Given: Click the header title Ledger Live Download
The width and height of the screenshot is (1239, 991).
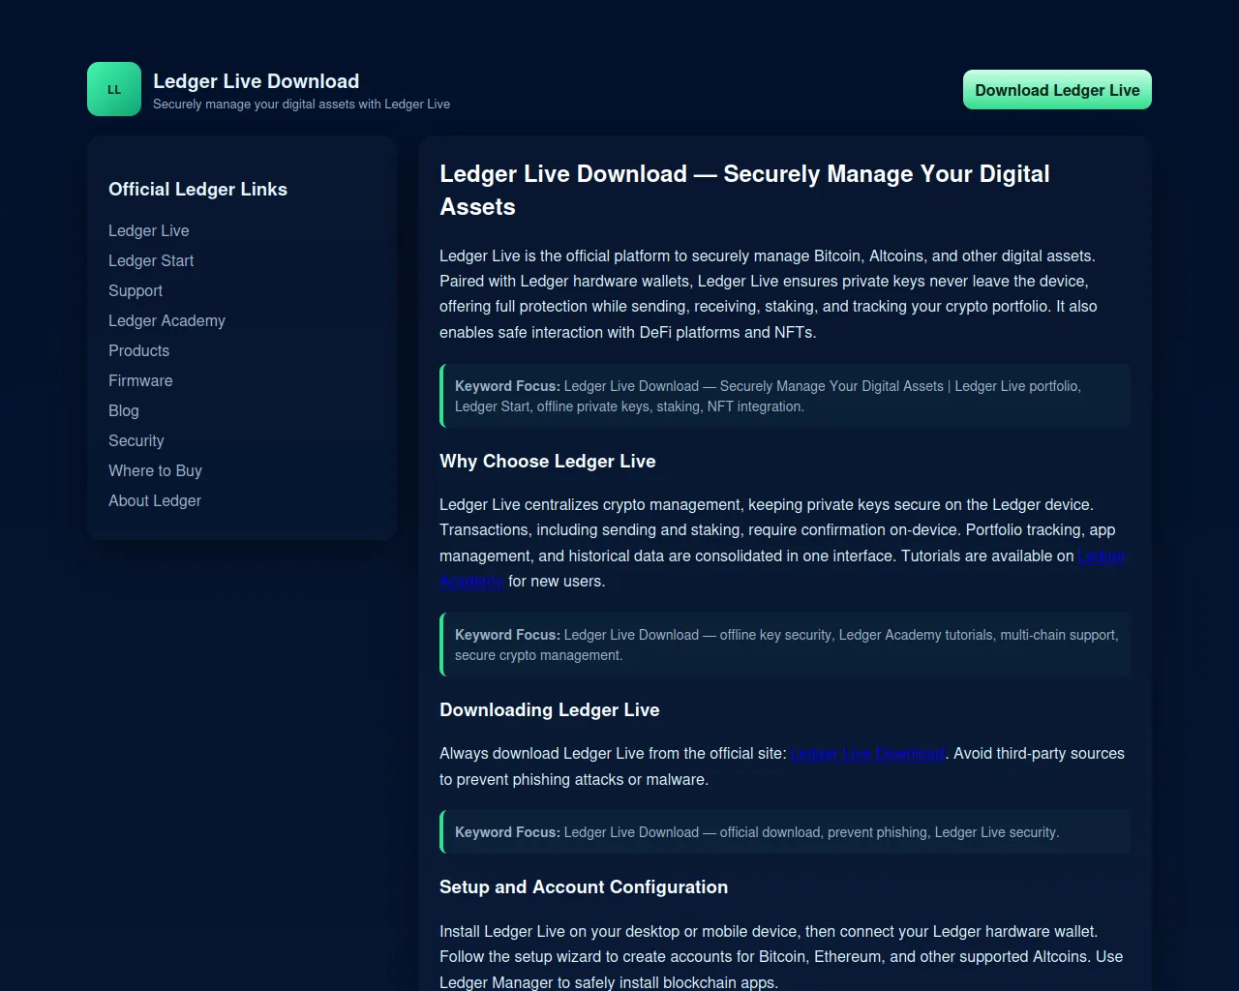Looking at the screenshot, I should click(x=256, y=81).
